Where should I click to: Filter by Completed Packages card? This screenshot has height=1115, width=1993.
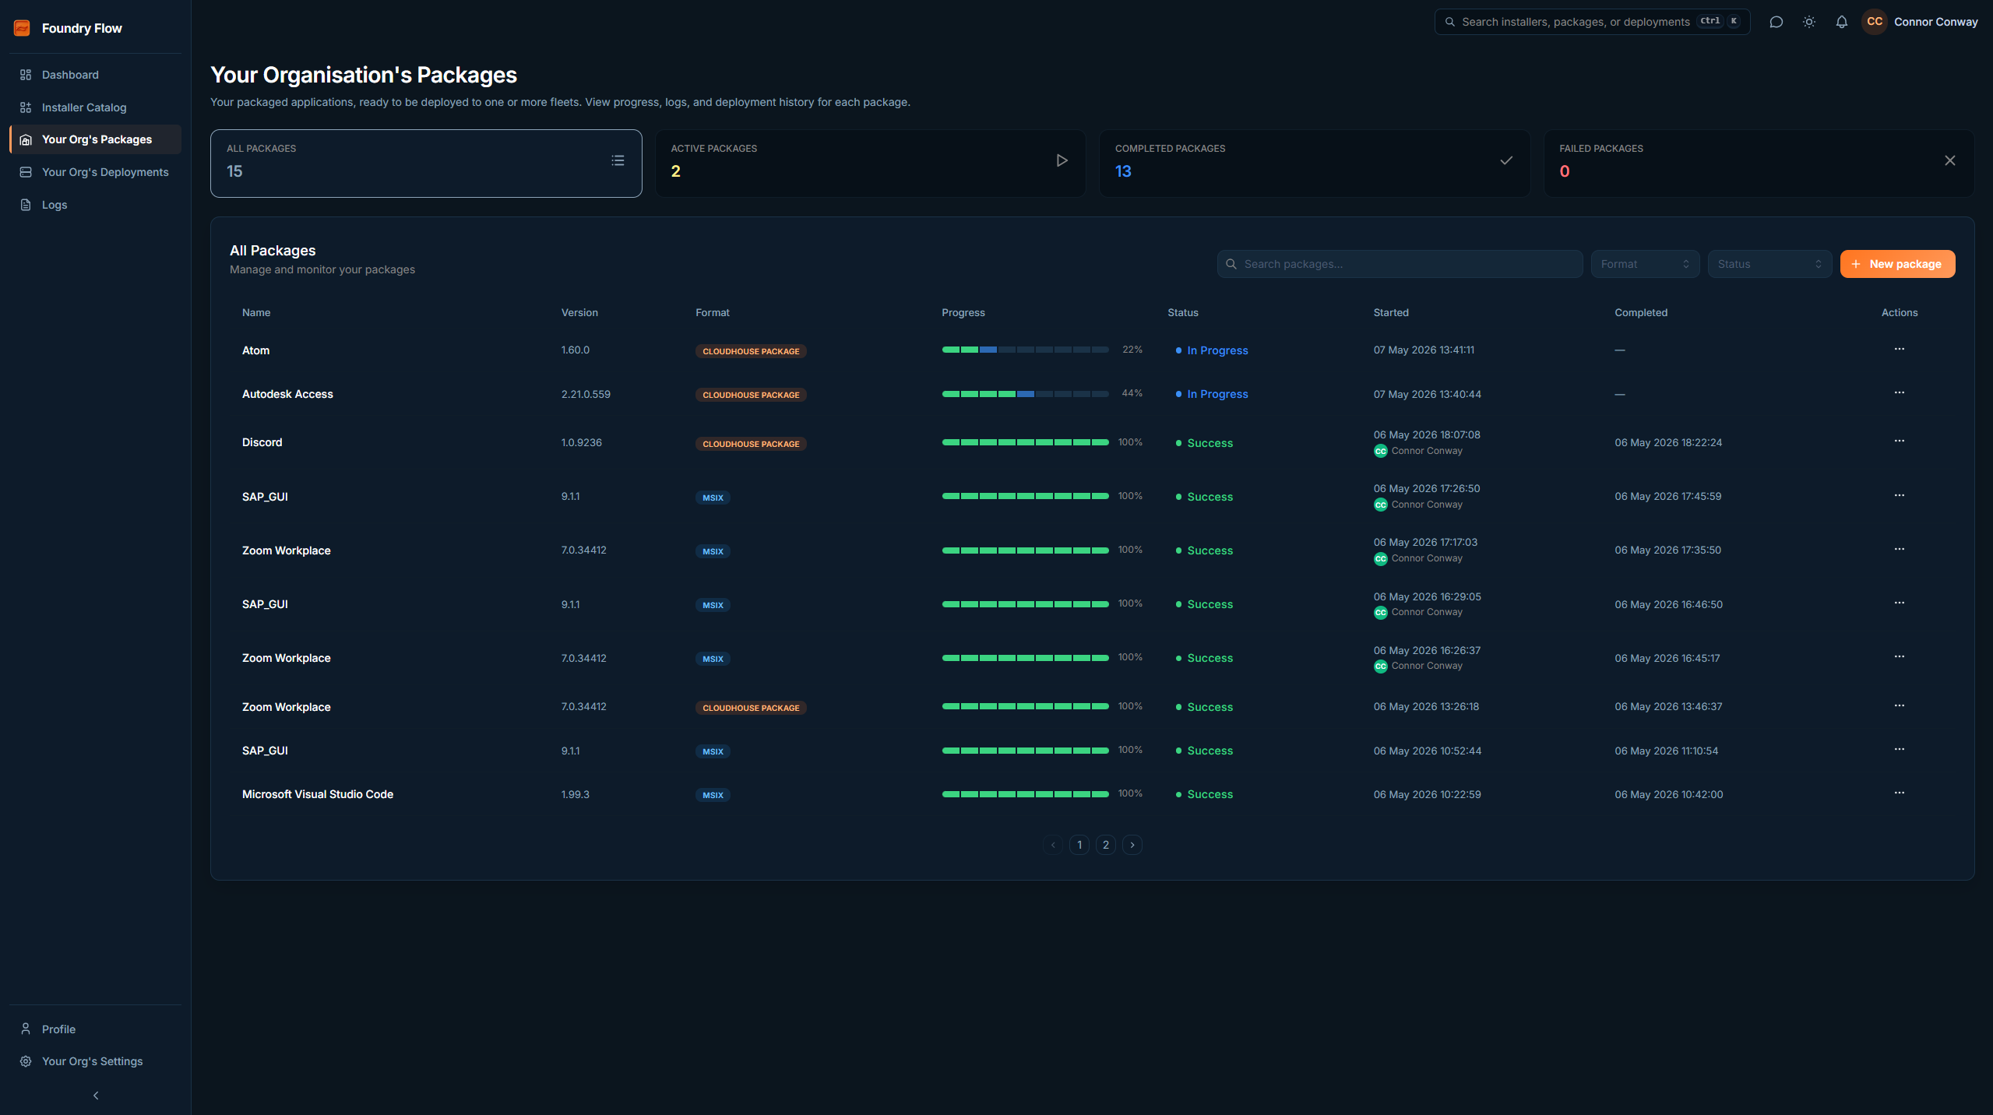1314,164
